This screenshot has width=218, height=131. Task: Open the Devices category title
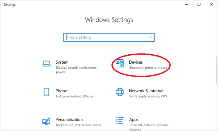click(x=136, y=62)
